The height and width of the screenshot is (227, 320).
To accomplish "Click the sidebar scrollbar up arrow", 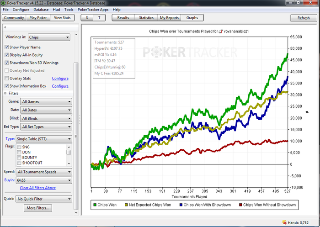I will pyautogui.click(x=76, y=35).
